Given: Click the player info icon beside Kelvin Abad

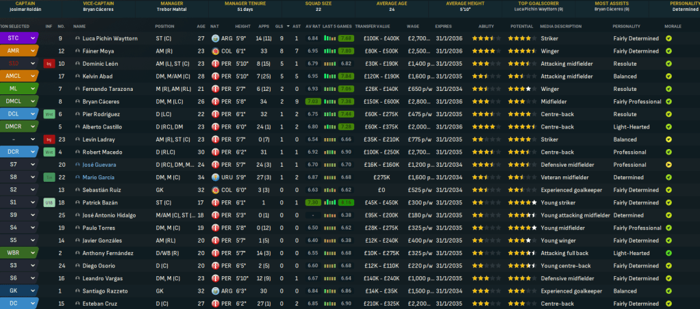Looking at the screenshot, I should (77, 76).
